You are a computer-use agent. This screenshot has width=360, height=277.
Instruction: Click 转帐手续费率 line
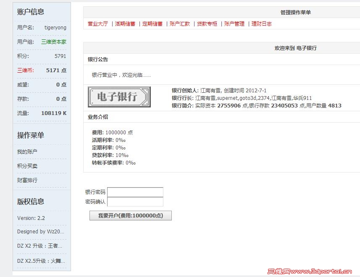point(114,163)
